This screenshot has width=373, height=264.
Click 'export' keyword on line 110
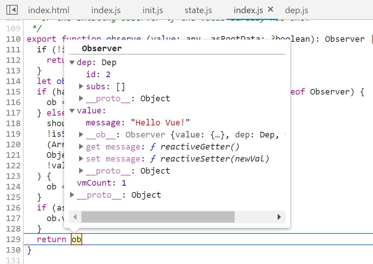41,39
